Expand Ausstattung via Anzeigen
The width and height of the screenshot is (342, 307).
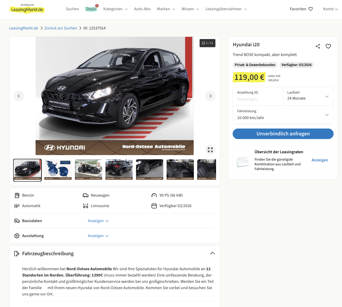[x=98, y=236]
